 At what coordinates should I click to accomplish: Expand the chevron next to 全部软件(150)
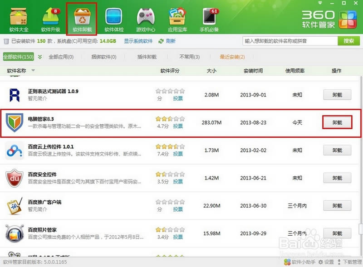click(40, 57)
